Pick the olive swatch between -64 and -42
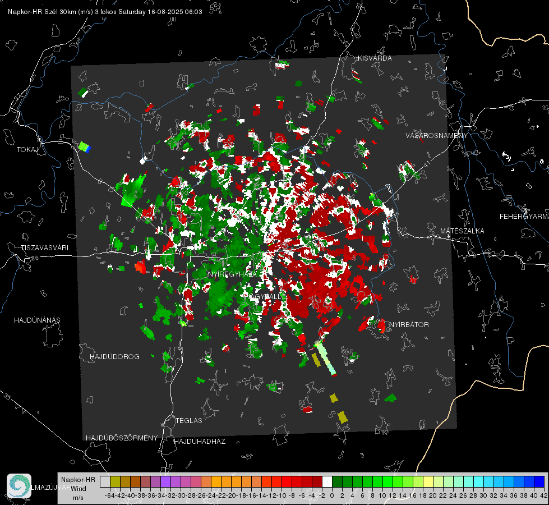549x505 pixels. (x=115, y=481)
